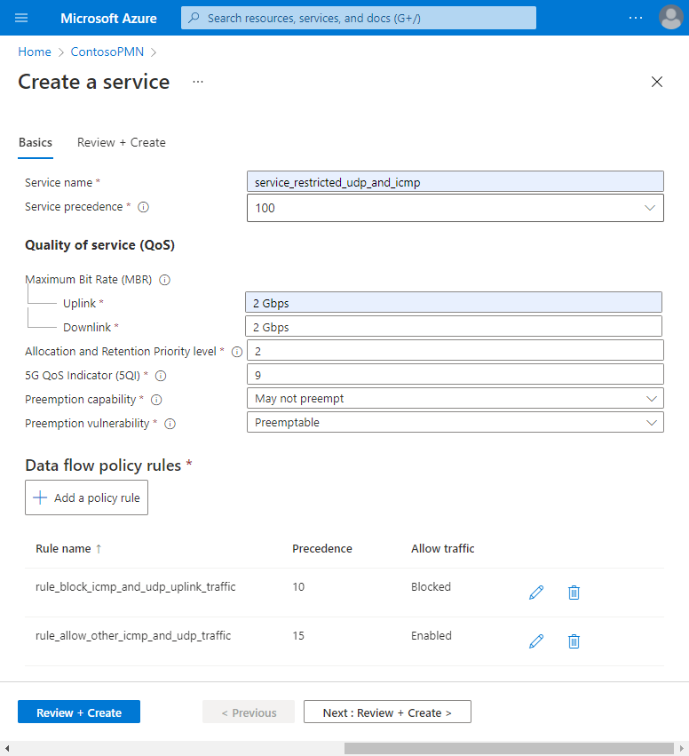
Task: Click the ellipsis in the top bar
Action: (635, 17)
